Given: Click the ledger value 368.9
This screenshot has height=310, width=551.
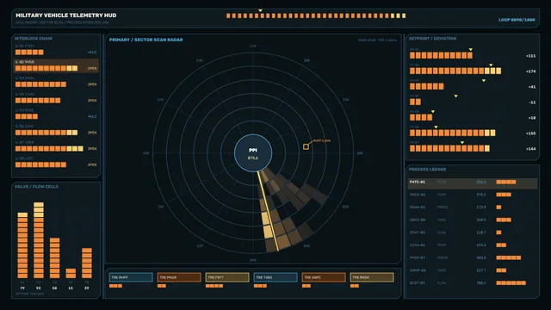Looking at the screenshot, I should pos(481,220).
